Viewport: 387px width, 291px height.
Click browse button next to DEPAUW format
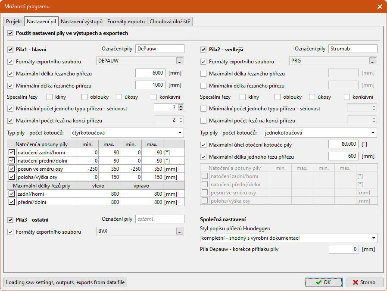(180, 61)
